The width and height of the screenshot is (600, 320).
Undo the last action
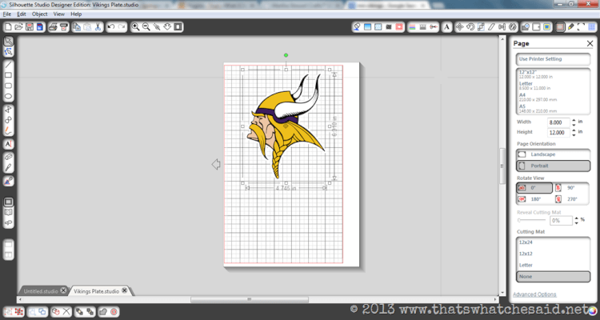tap(111, 26)
